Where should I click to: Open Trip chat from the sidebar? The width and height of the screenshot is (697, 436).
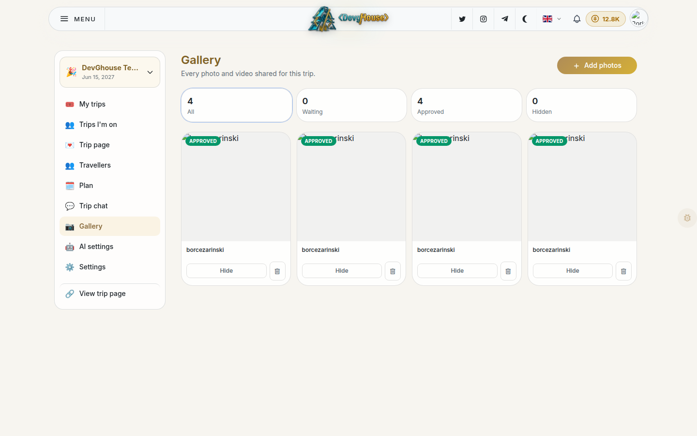tap(110, 206)
